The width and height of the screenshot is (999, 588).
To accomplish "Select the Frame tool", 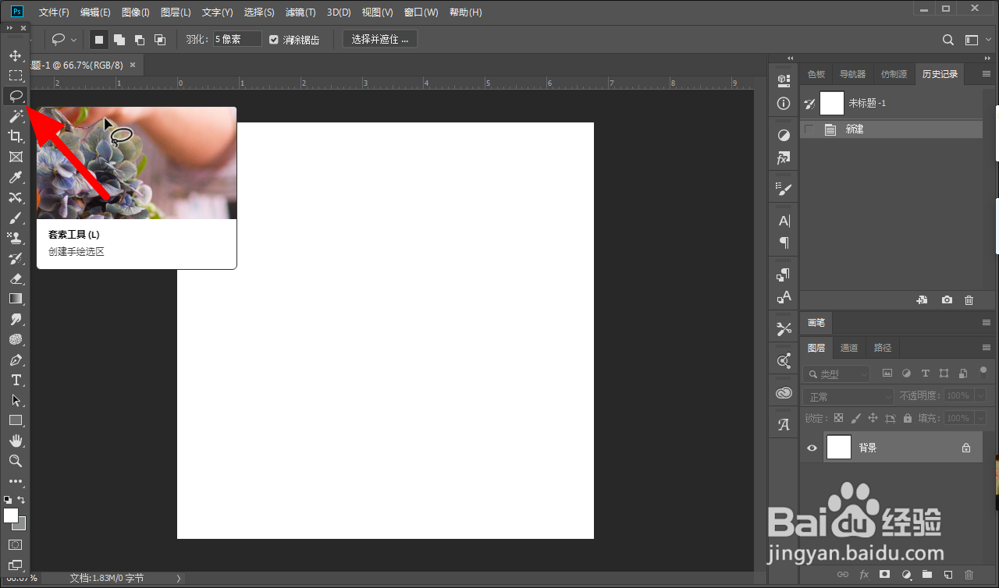I will click(x=15, y=157).
